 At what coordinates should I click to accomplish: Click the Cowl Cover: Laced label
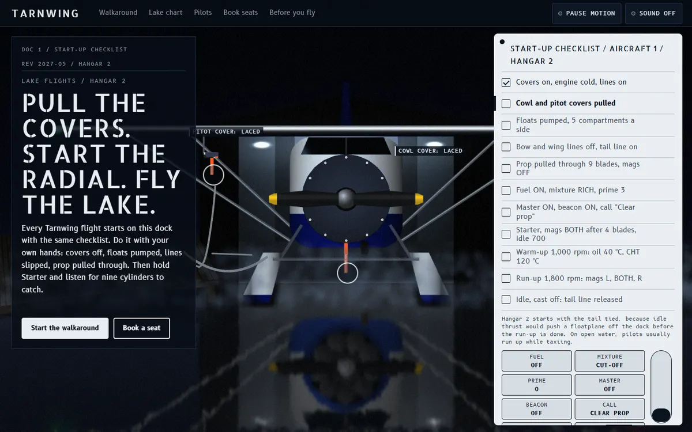(430, 151)
